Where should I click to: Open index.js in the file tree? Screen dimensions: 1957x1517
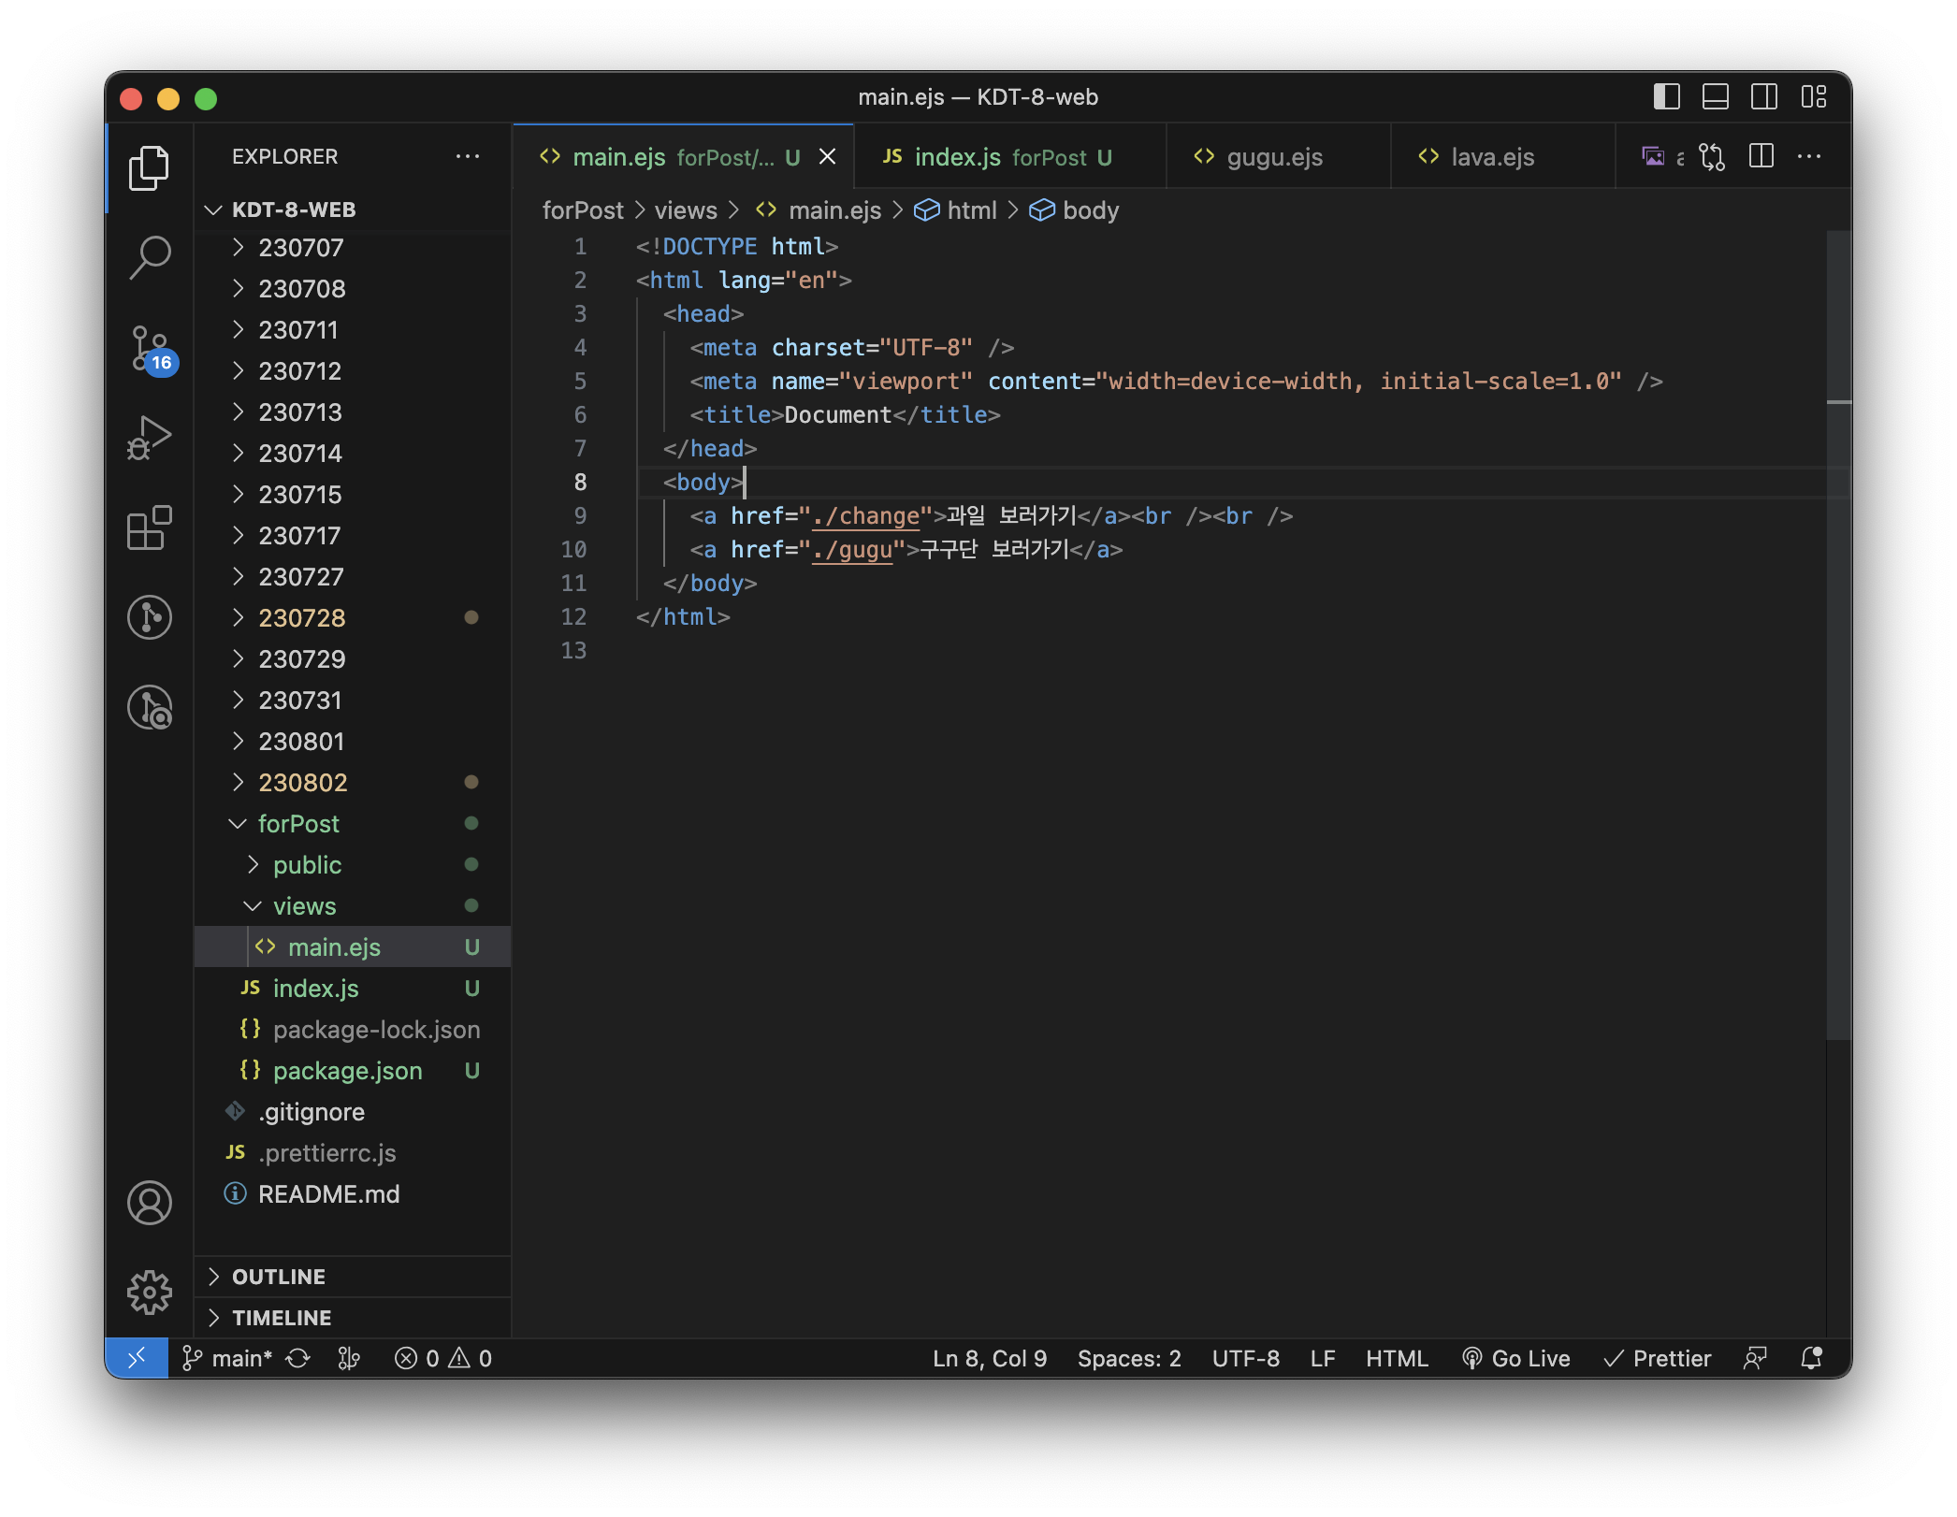(x=354, y=989)
